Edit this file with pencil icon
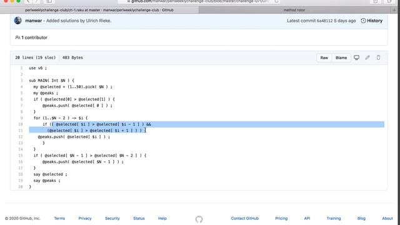 (x=367, y=57)
